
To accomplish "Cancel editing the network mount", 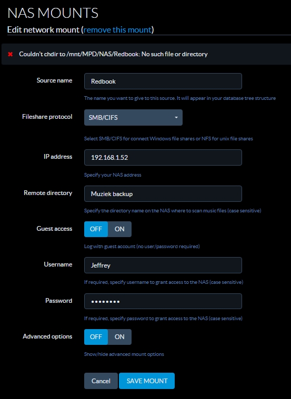I will tap(101, 381).
